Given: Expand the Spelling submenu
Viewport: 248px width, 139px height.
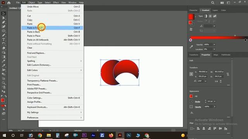Looking at the screenshot, I should (x=81, y=61).
